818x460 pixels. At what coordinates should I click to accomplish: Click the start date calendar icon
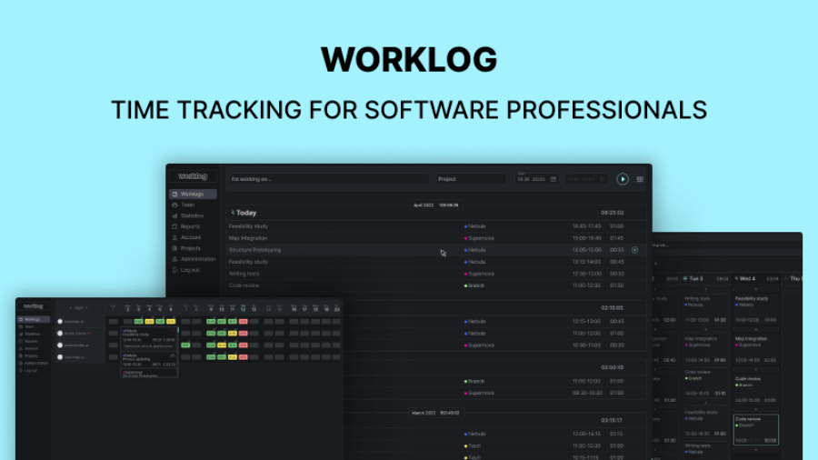point(553,179)
